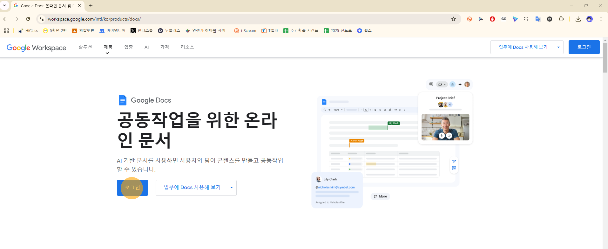Open the 언젠가 찾아볼 사이... bookmark

tap(207, 31)
